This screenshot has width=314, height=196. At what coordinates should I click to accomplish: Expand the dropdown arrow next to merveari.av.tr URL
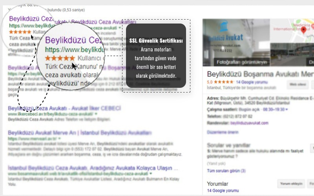(x=59, y=138)
